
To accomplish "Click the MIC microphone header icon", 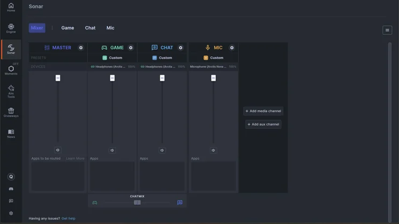I will 208,48.
